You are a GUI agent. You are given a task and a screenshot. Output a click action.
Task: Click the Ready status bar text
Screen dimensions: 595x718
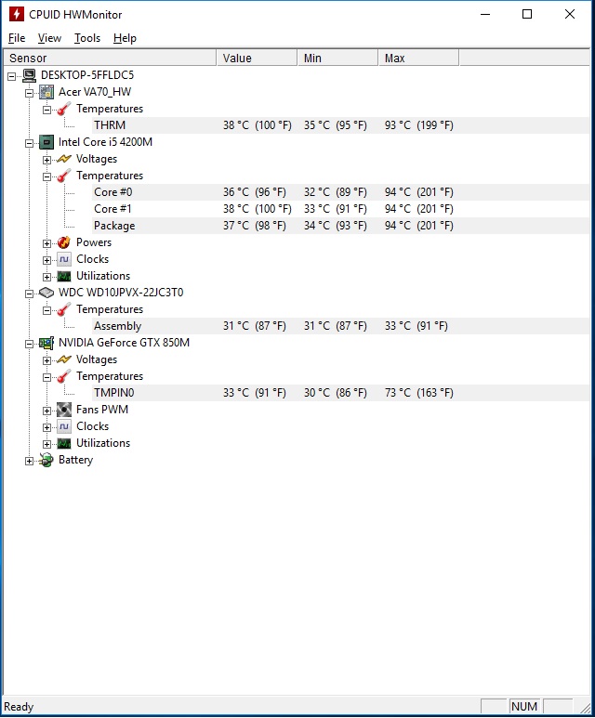pyautogui.click(x=19, y=707)
